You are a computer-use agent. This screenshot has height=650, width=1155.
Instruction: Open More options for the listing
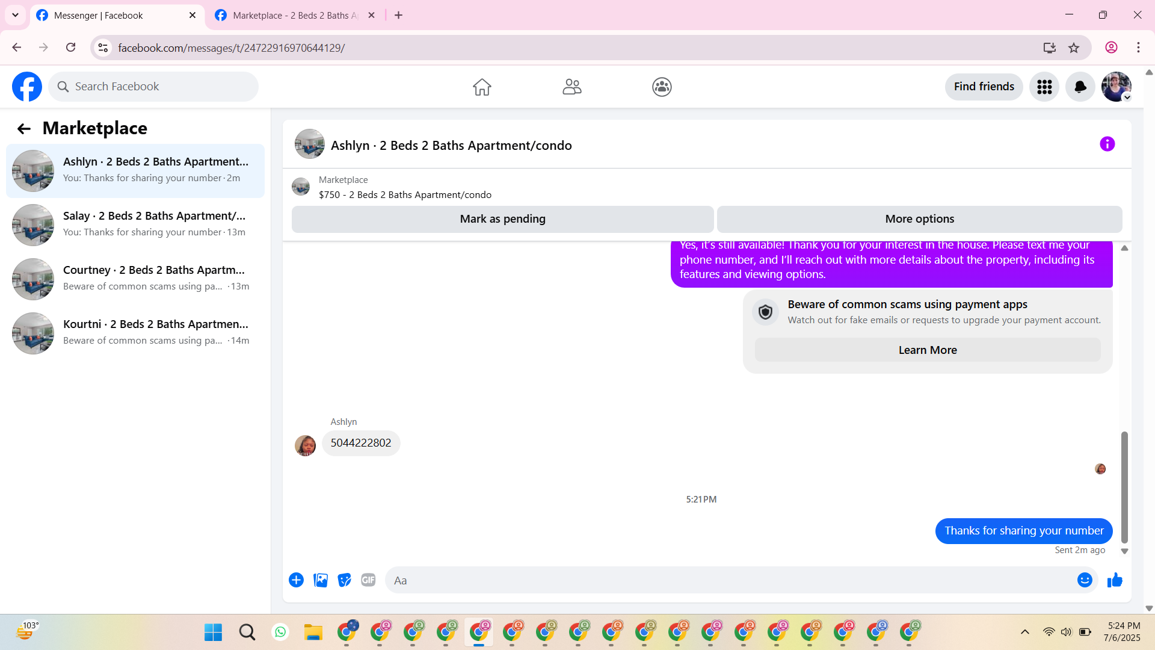tap(919, 219)
